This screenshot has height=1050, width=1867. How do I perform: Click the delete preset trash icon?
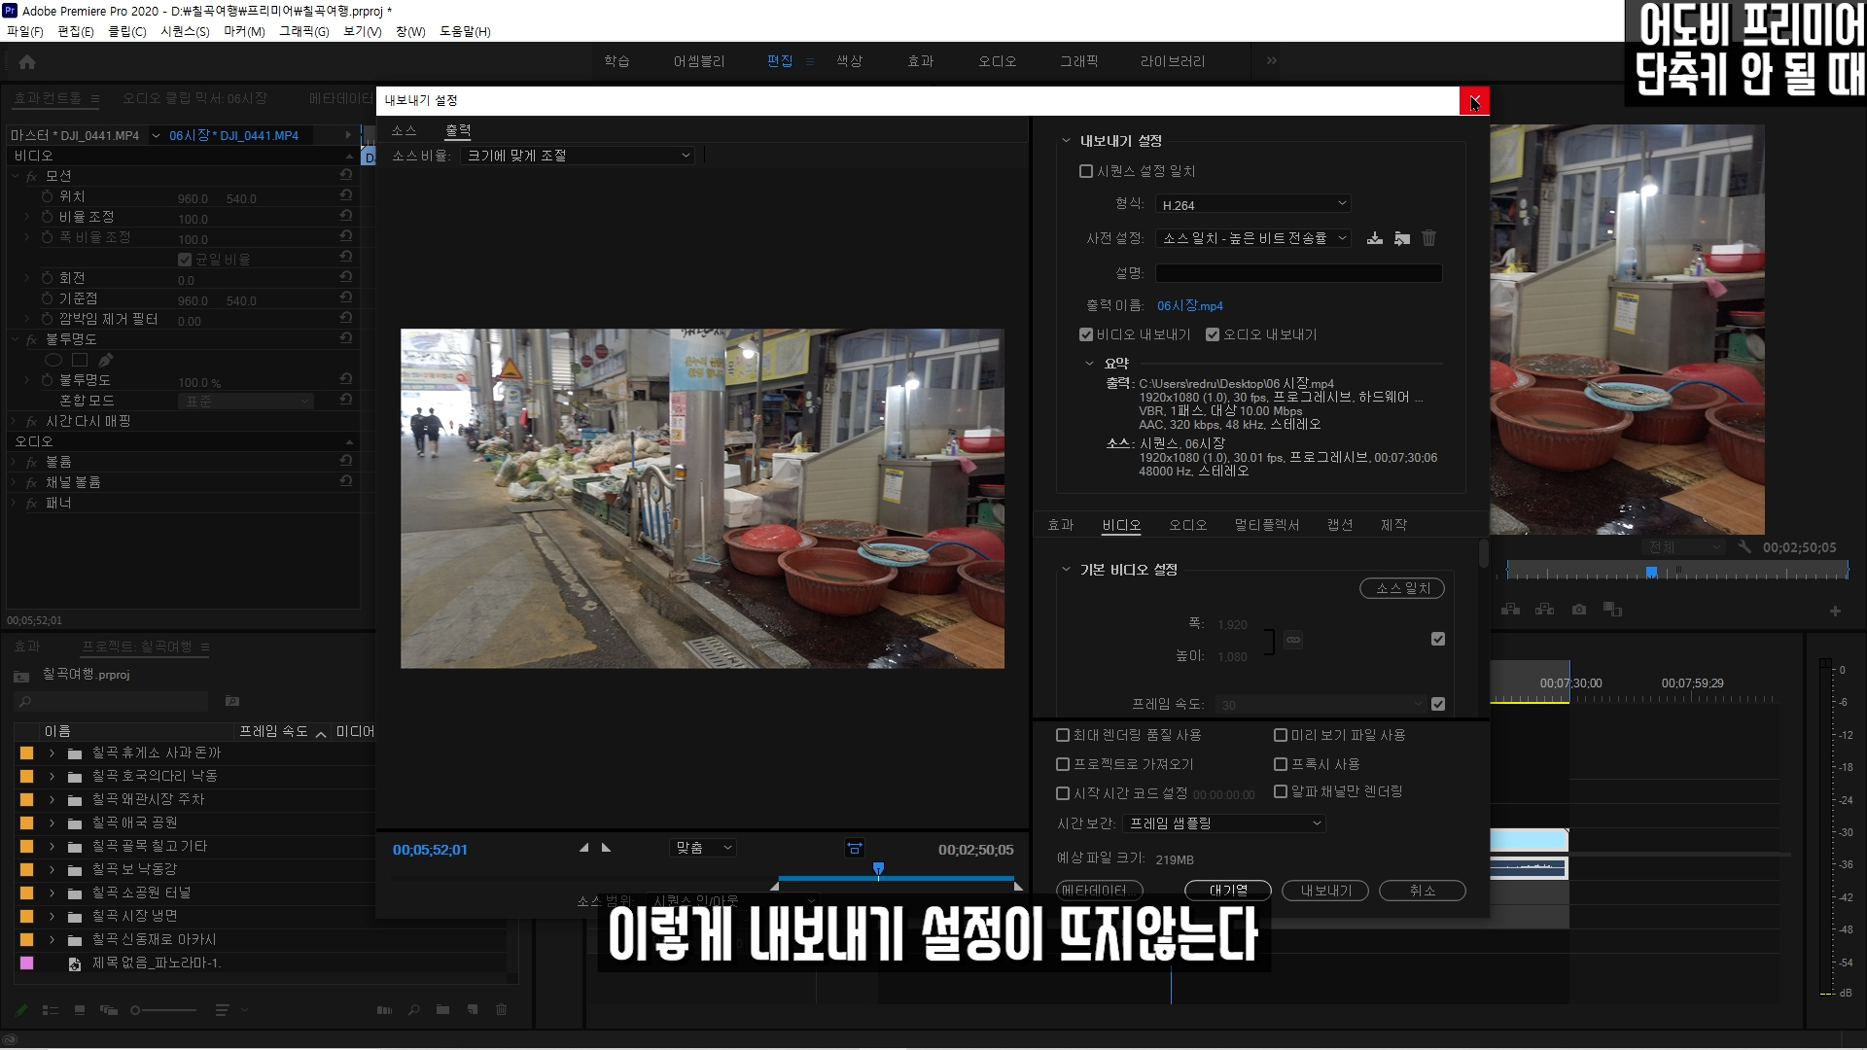1428,238
